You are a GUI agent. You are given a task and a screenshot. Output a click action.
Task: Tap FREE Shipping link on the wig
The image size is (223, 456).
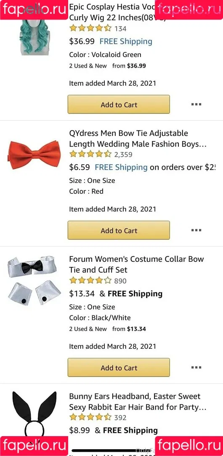(126, 41)
